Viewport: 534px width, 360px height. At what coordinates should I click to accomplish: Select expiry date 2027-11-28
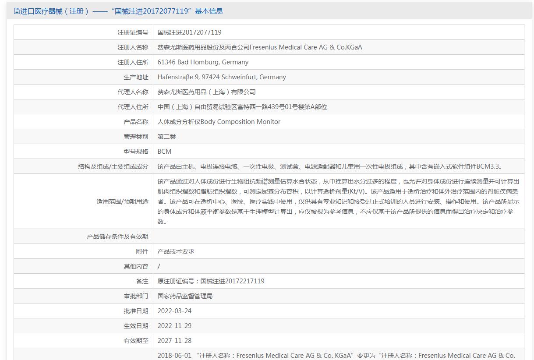click(x=175, y=341)
